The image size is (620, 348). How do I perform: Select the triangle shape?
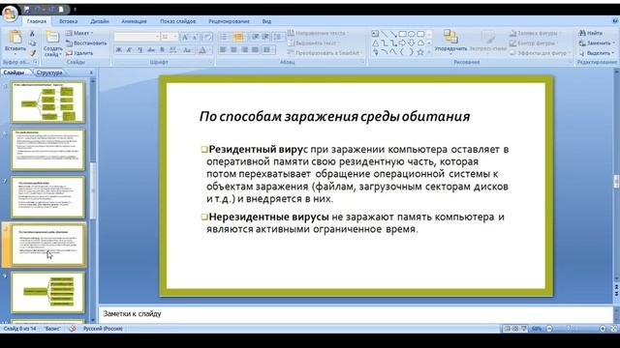pyautogui.click(x=375, y=43)
